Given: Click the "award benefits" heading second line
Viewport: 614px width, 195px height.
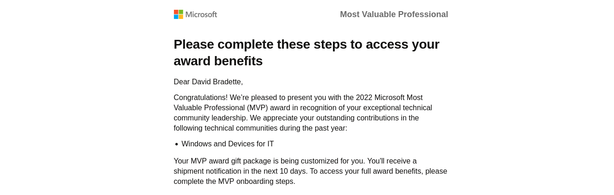Looking at the screenshot, I should pos(218,61).
